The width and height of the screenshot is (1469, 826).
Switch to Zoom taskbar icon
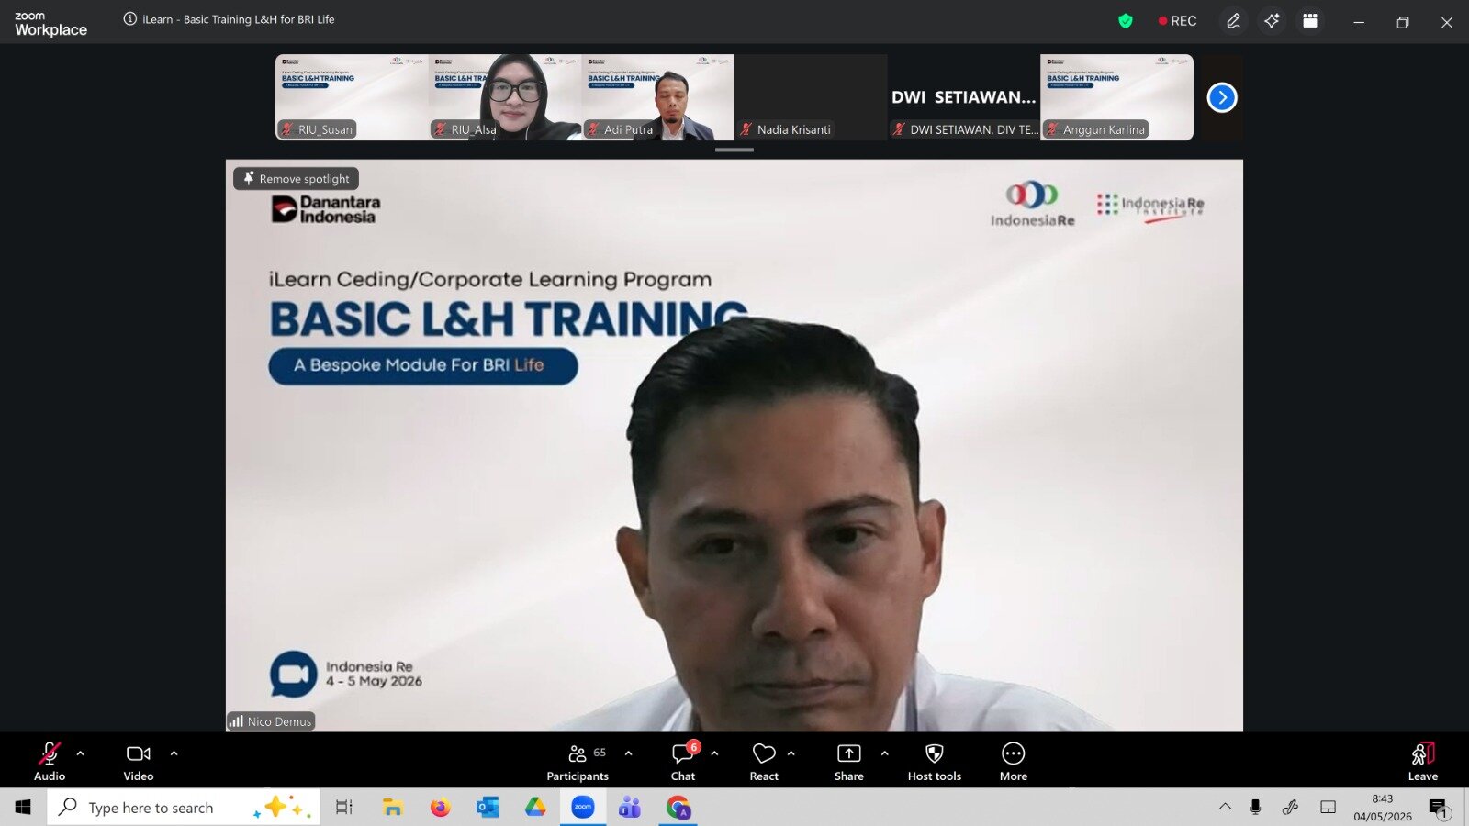[583, 808]
